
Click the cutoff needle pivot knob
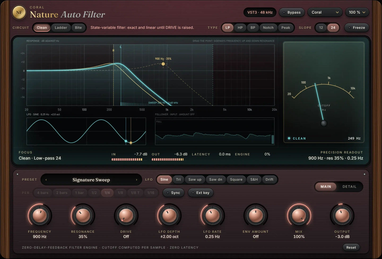[x=324, y=123]
